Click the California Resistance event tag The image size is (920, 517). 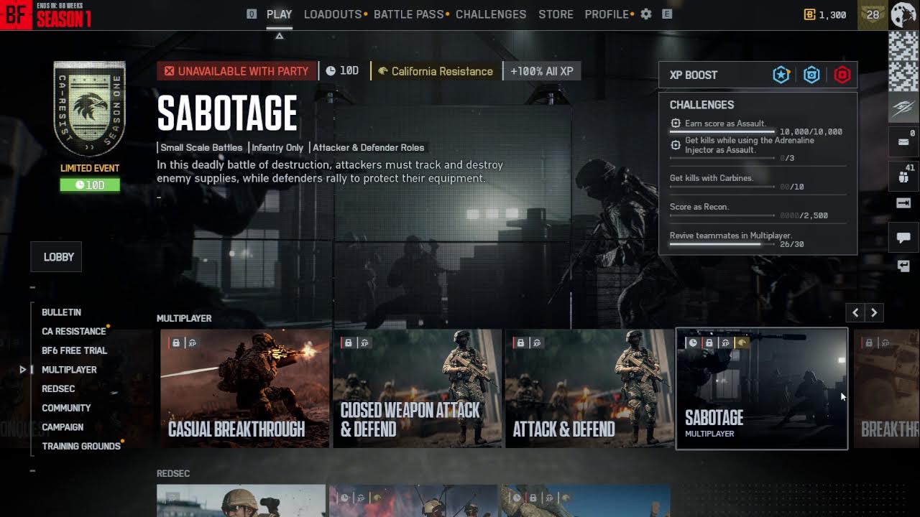436,71
